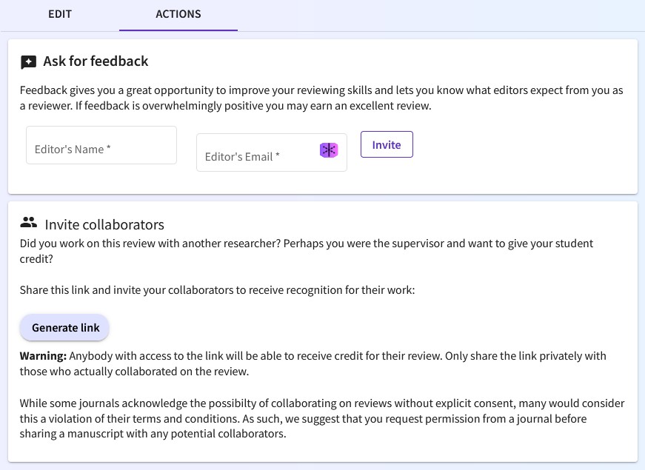This screenshot has height=470, width=645.
Task: Select the ACTIONS tab
Action: click(178, 14)
